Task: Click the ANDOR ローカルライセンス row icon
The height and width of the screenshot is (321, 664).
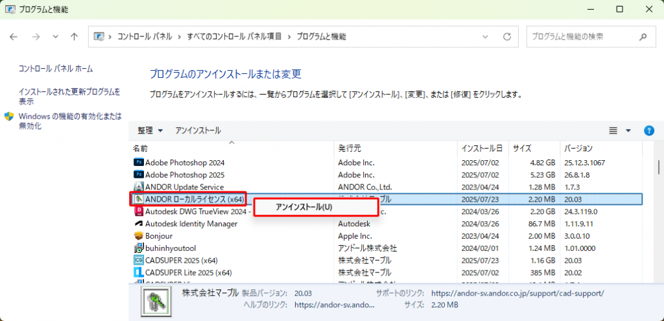Action: [139, 198]
